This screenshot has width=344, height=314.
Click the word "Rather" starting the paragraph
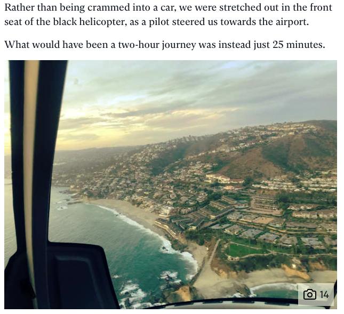(x=19, y=7)
